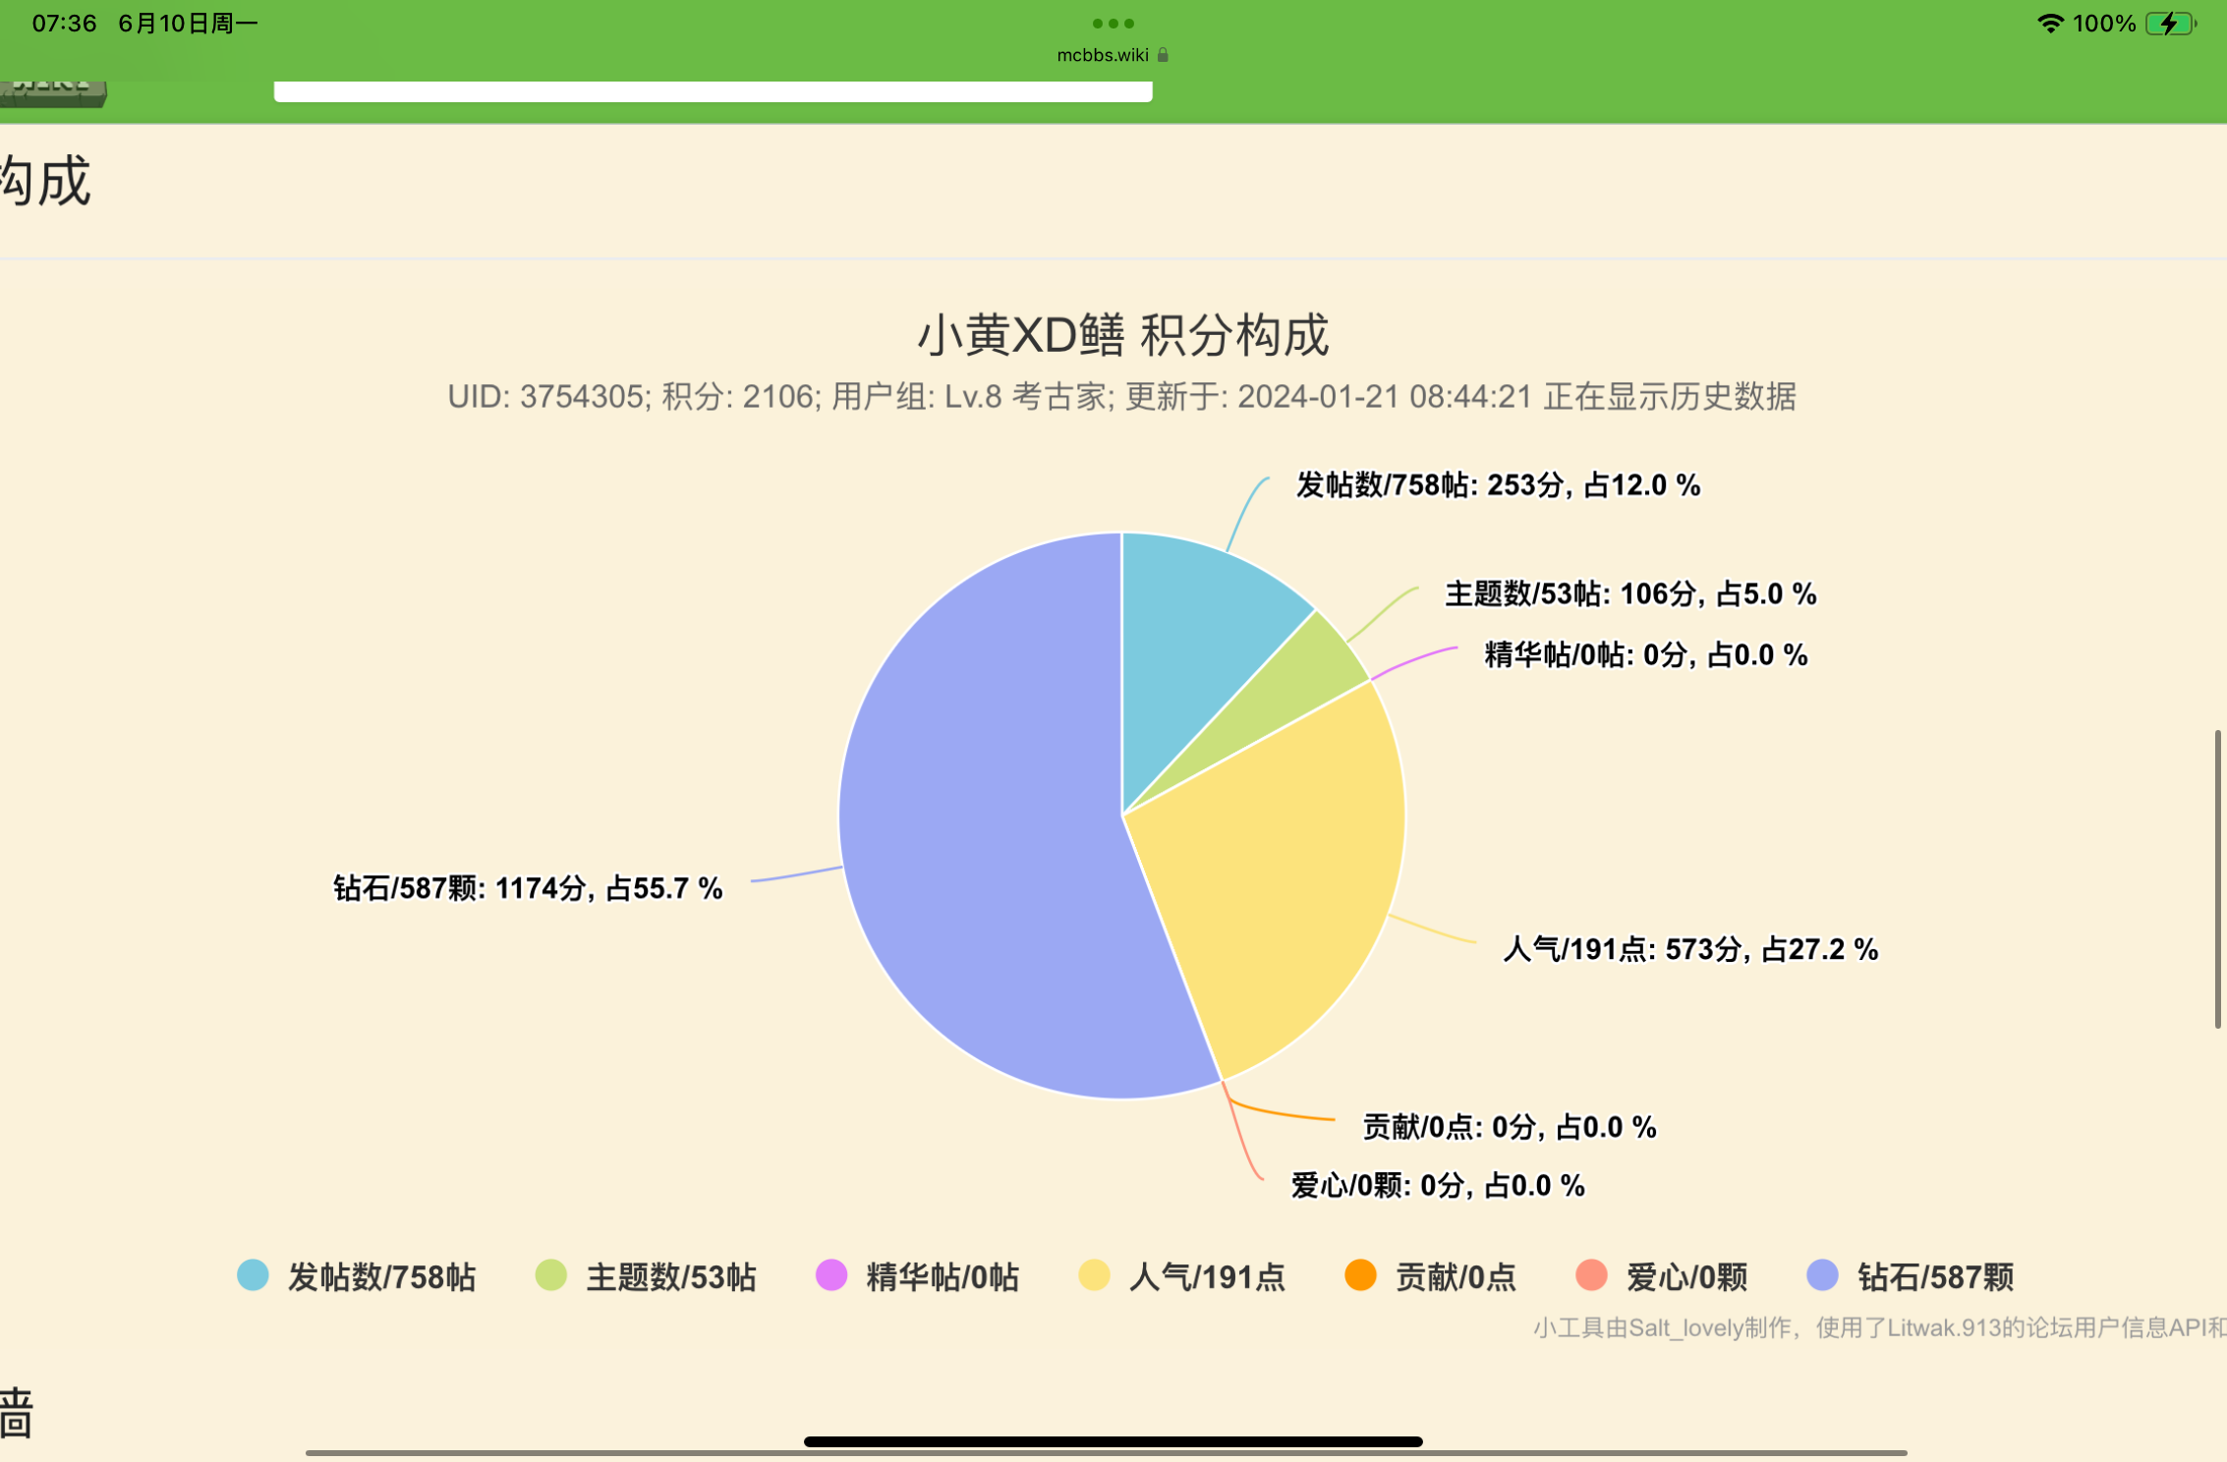Tap the battery charging icon
Viewport: 2227px width, 1462px height.
click(x=2170, y=24)
